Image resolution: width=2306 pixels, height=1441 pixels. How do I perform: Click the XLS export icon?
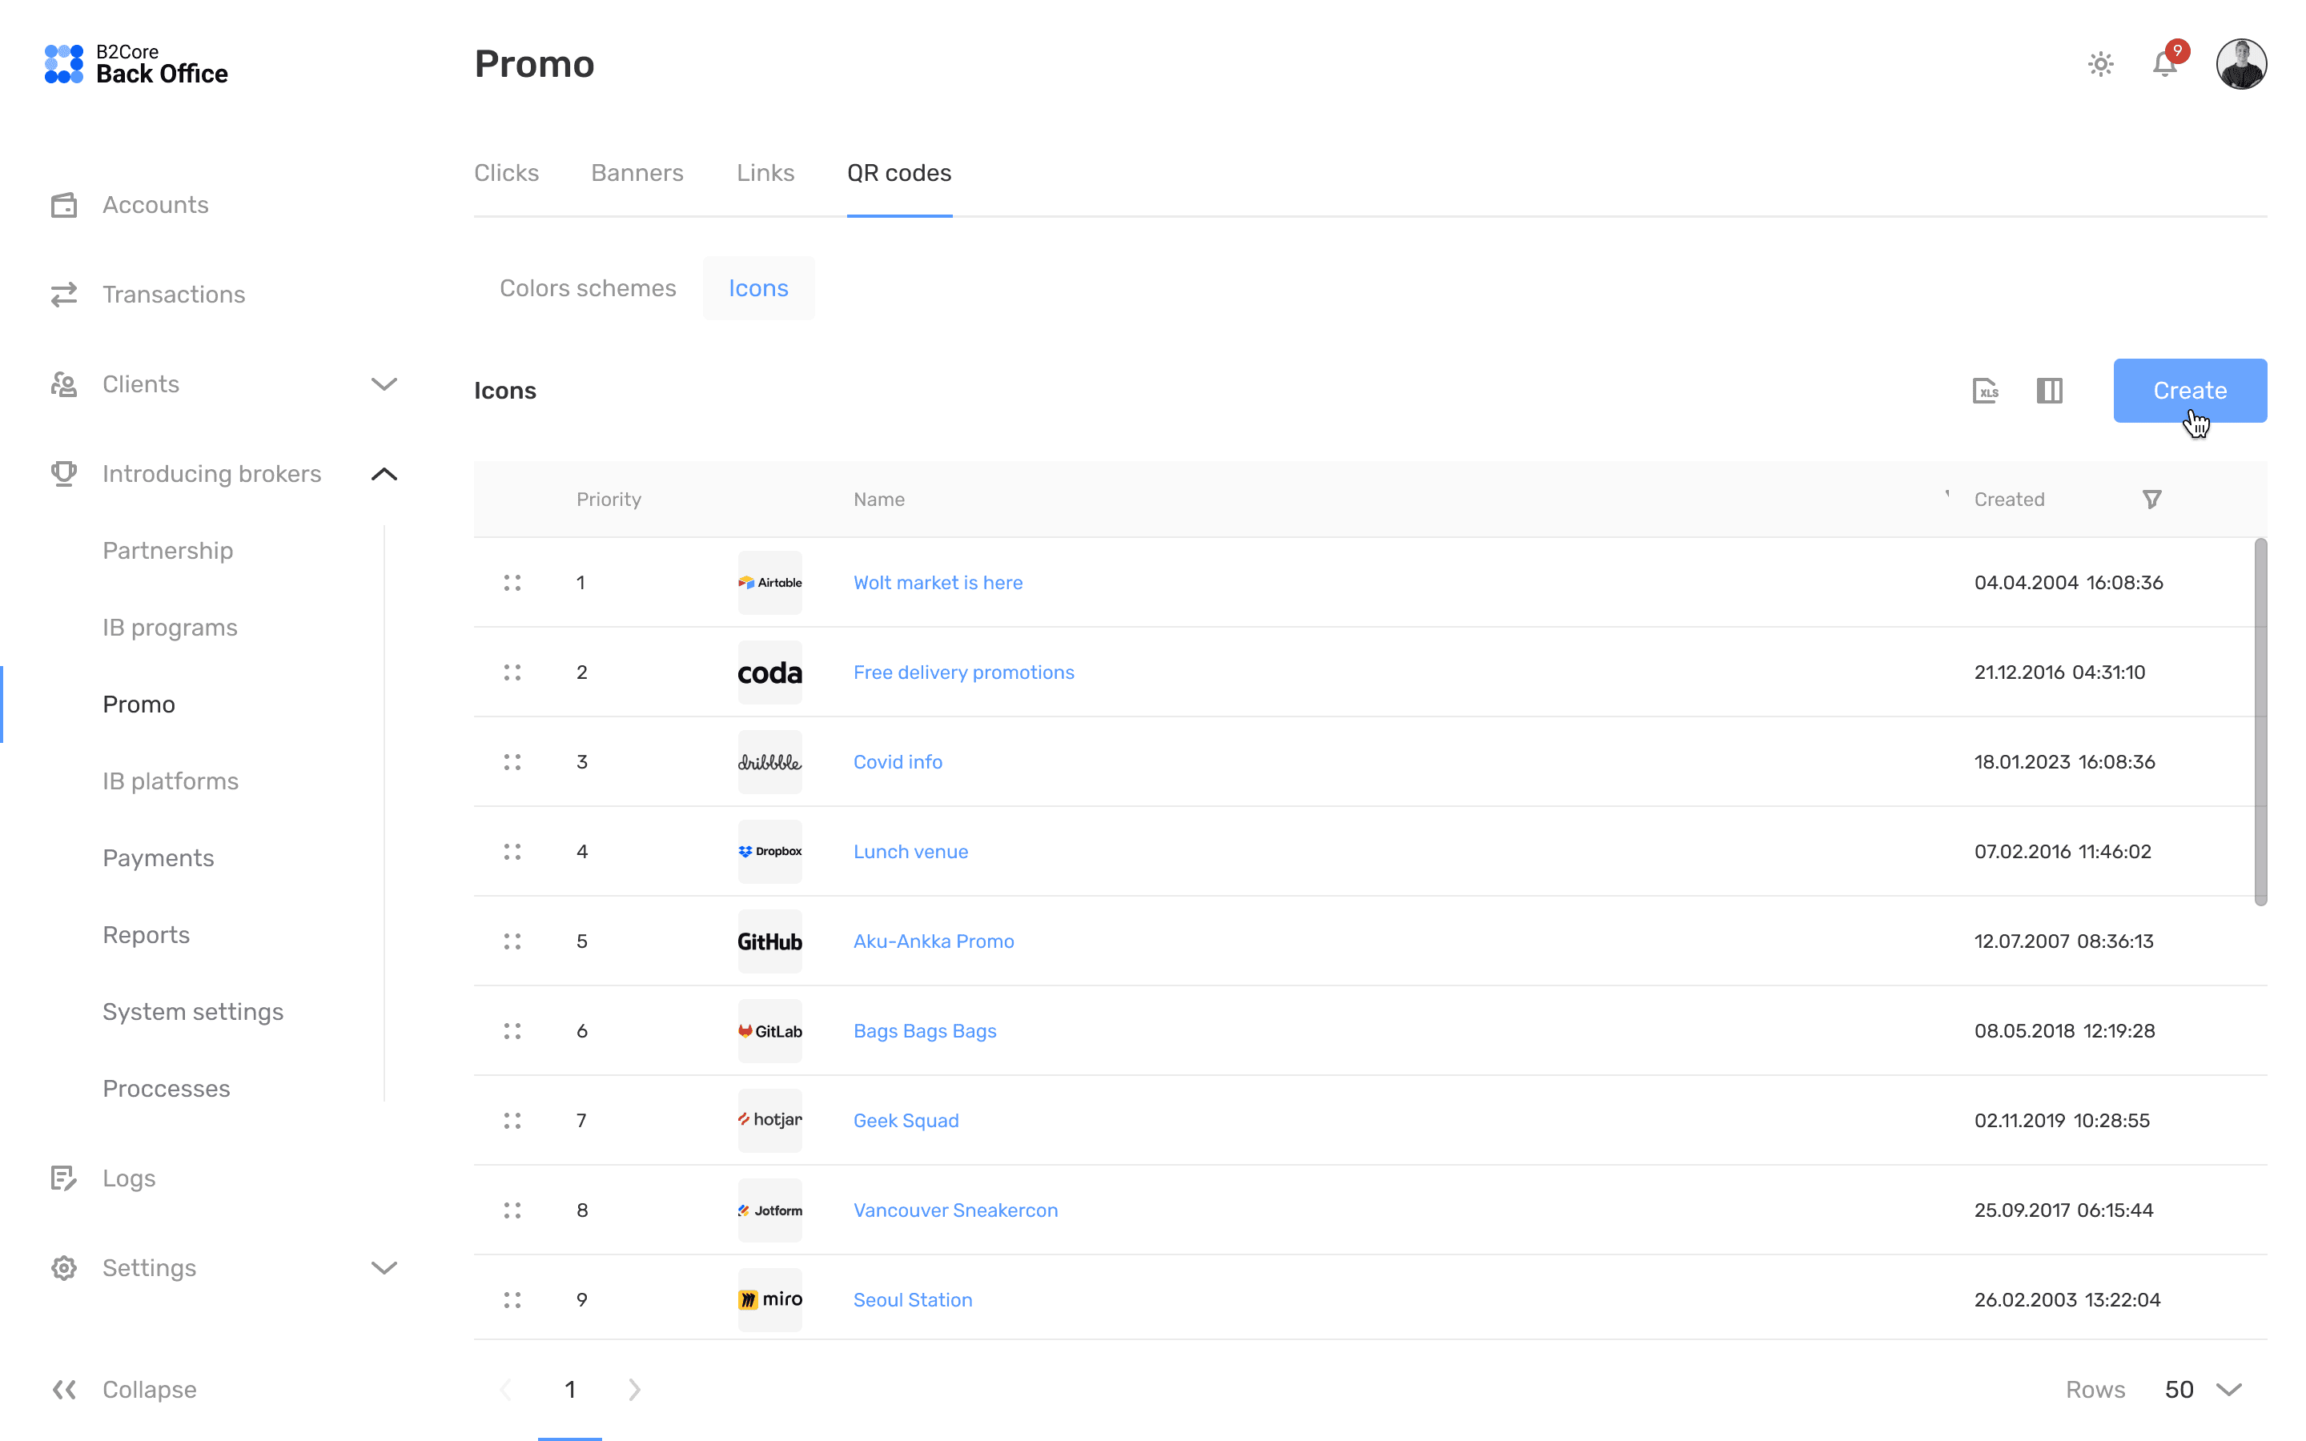pyautogui.click(x=1985, y=391)
